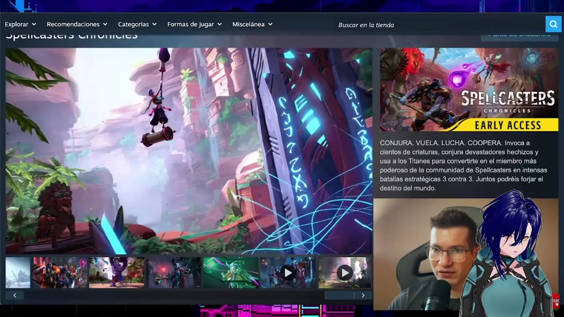Select the dark red glow thumbnail
564x317 pixels.
174,273
